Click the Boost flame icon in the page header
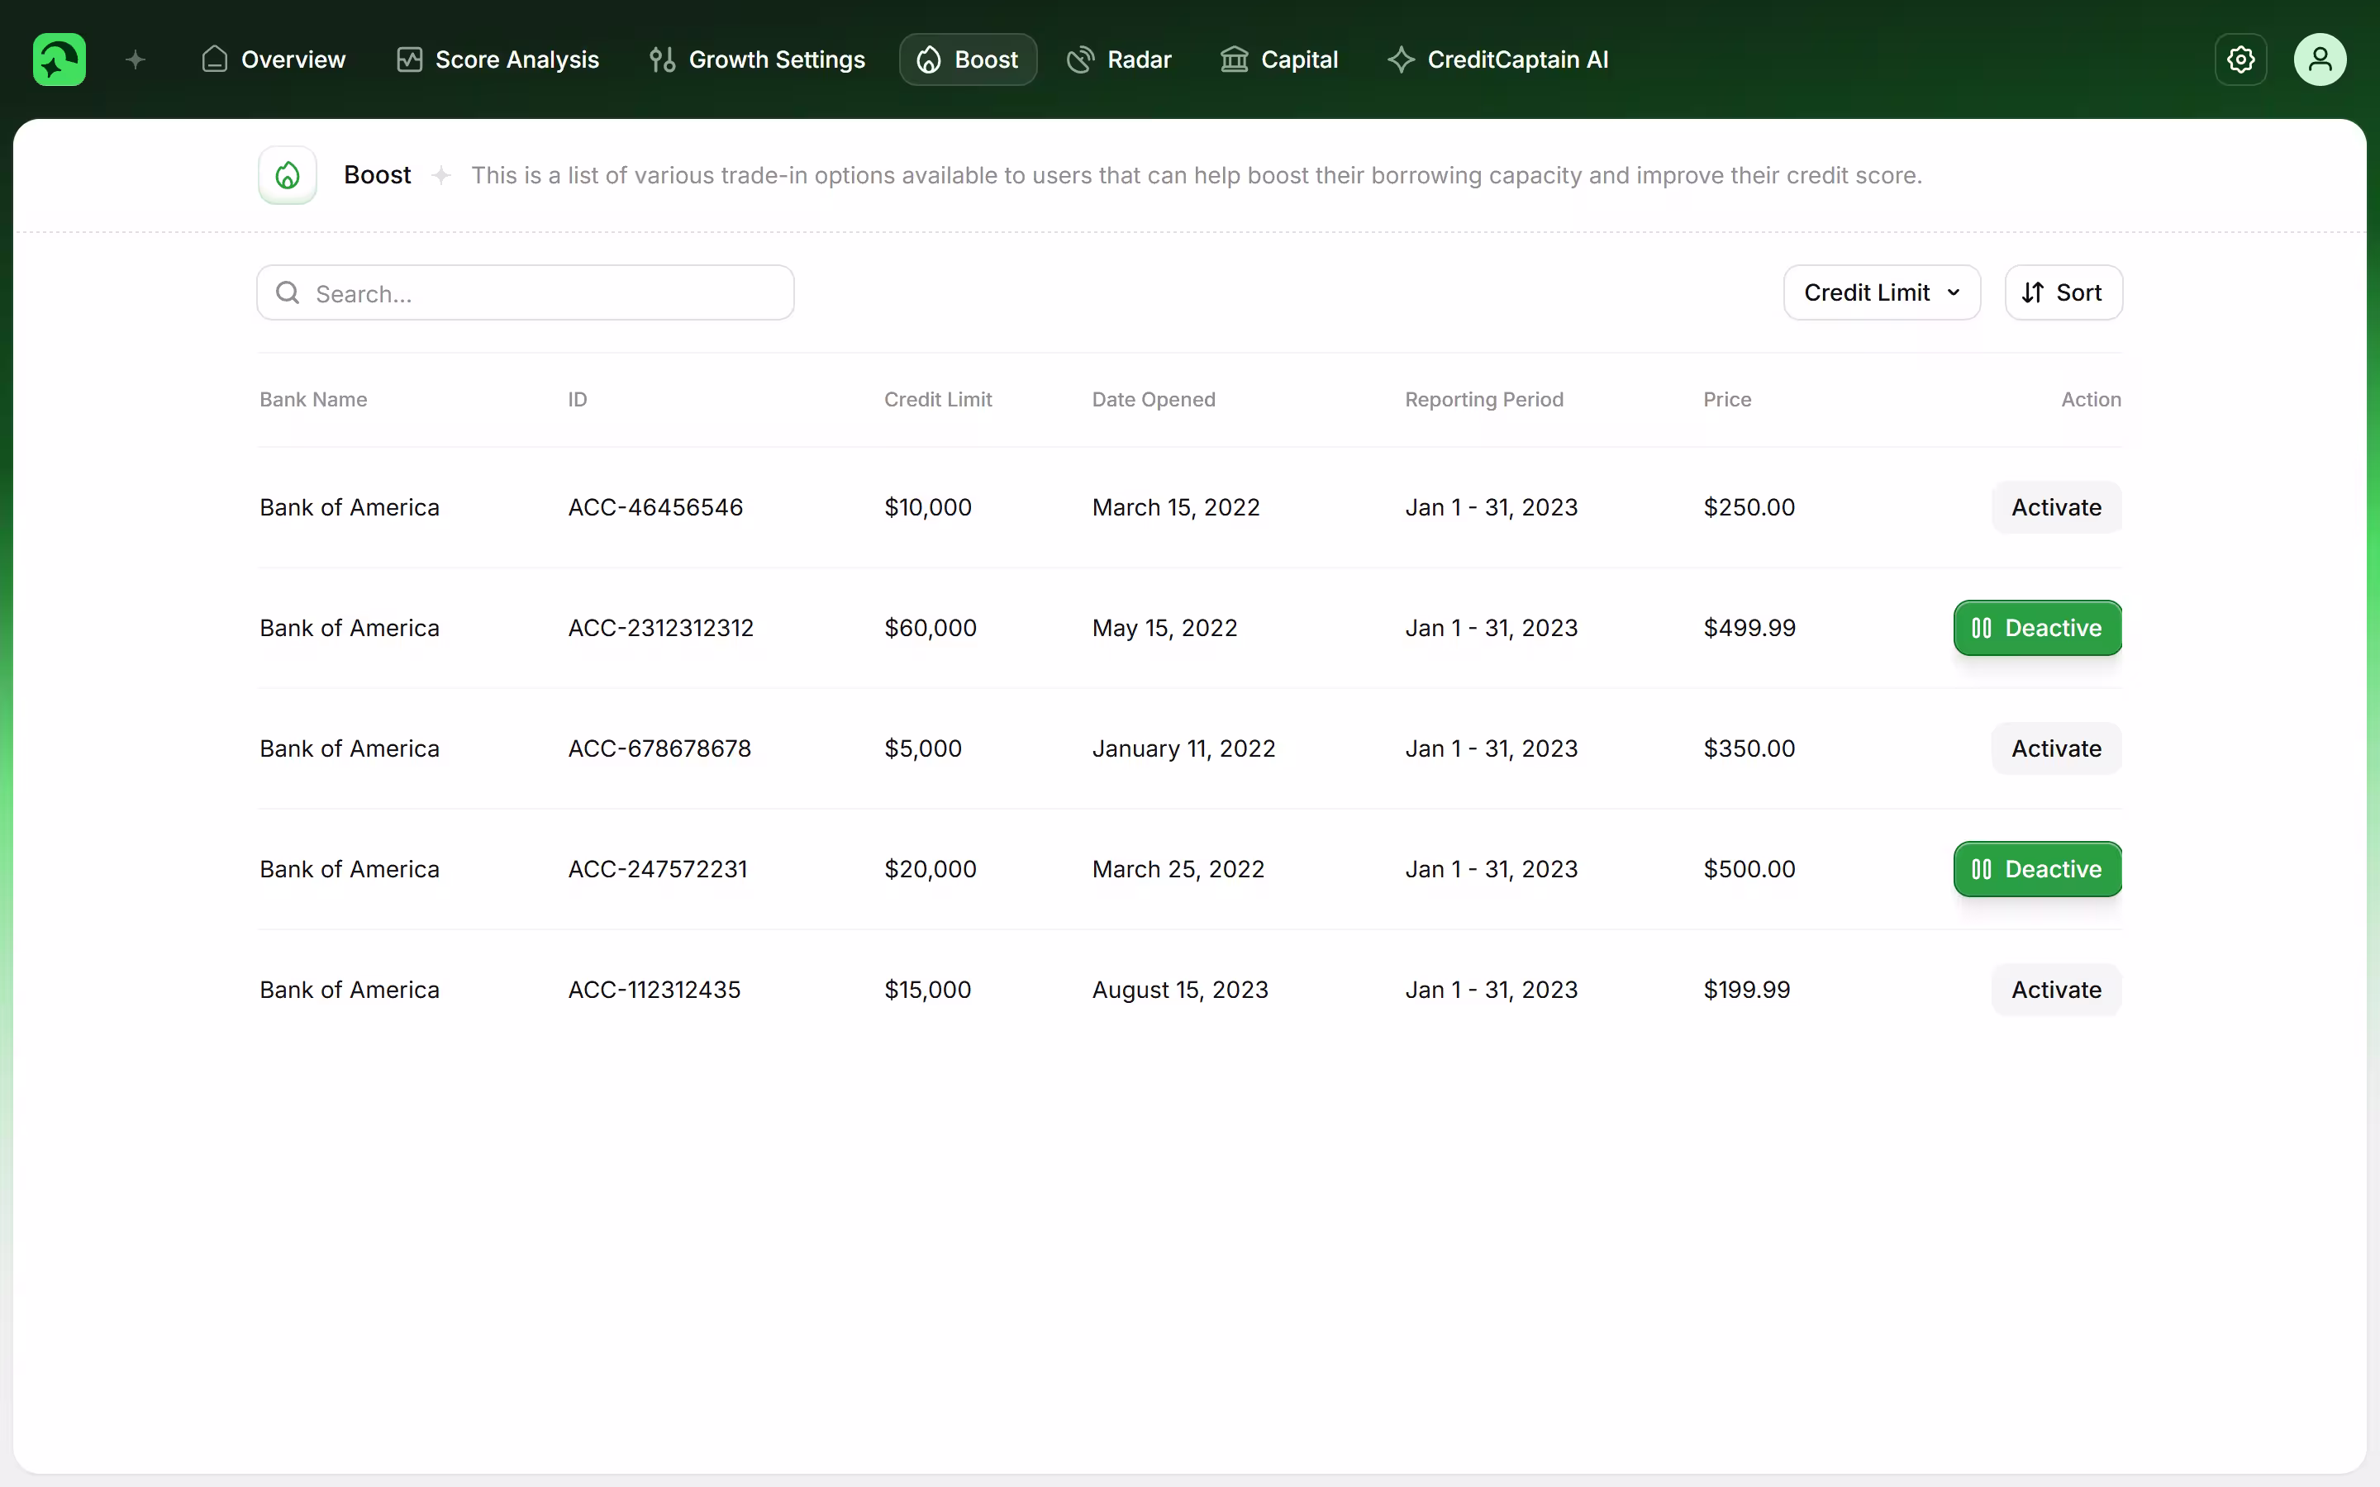The width and height of the screenshot is (2380, 1487). click(x=288, y=175)
